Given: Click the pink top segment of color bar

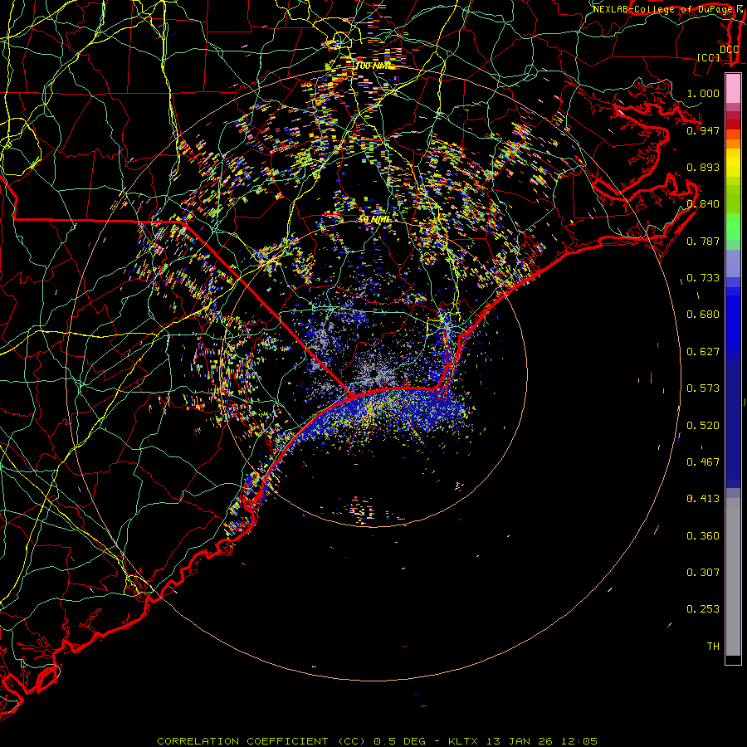Looking at the screenshot, I should [x=733, y=88].
